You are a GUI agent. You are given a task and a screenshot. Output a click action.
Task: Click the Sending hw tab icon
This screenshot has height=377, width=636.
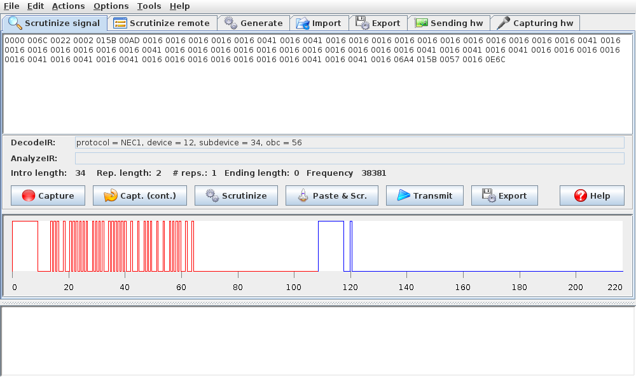point(421,23)
